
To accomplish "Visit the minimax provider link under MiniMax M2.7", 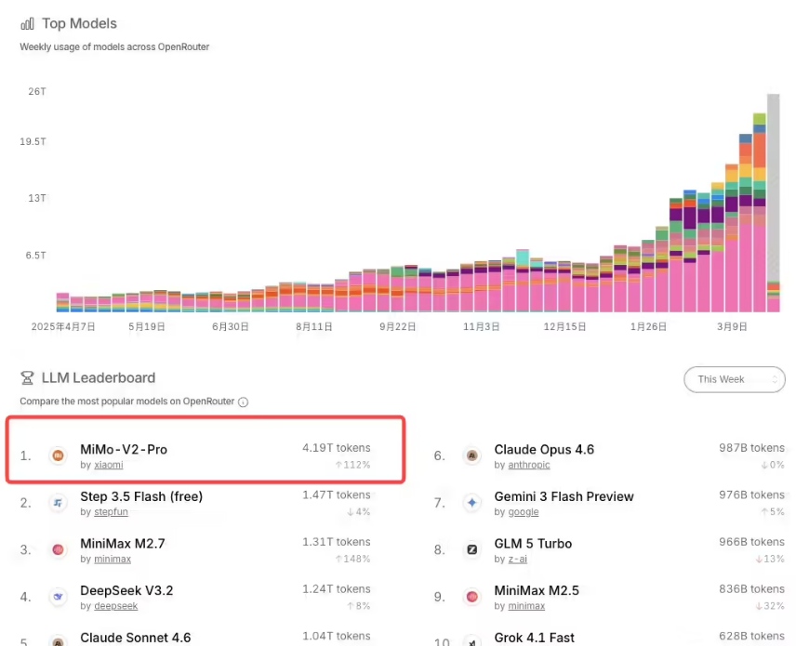I will 113,560.
